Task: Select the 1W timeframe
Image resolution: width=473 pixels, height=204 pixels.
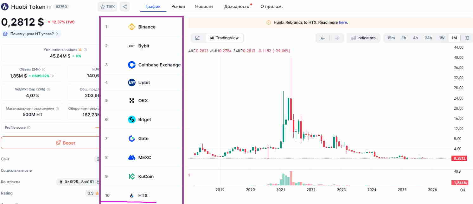Action: [x=442, y=38]
